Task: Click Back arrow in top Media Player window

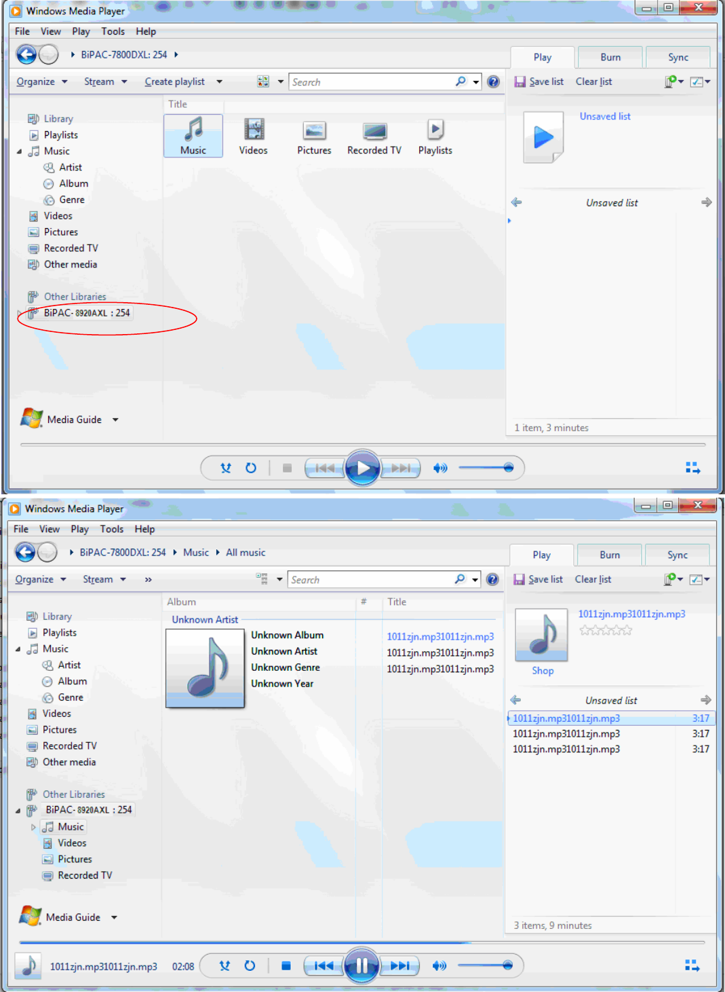Action: [26, 54]
